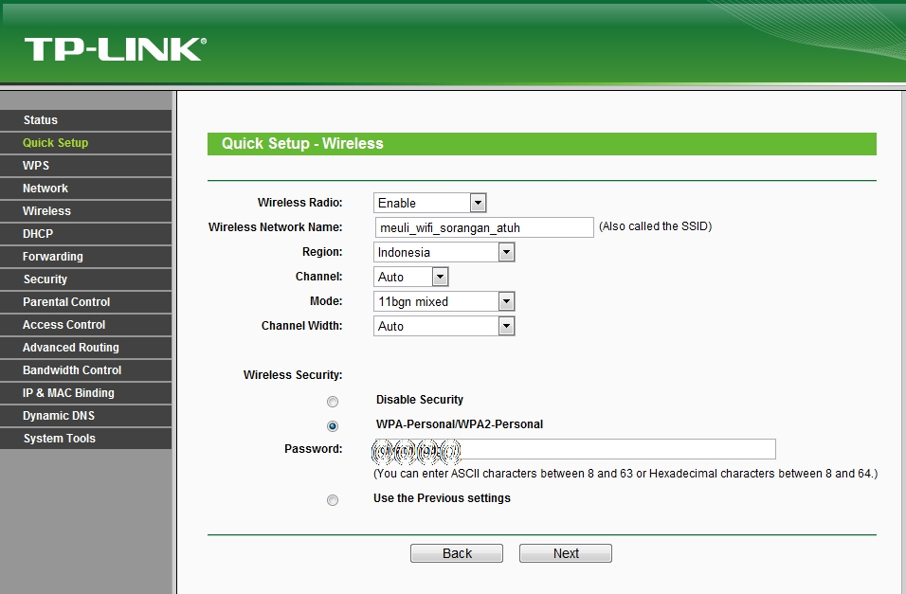Screen dimensions: 906x594
Task: Click the Wireless Radio label
Action: [x=299, y=203]
